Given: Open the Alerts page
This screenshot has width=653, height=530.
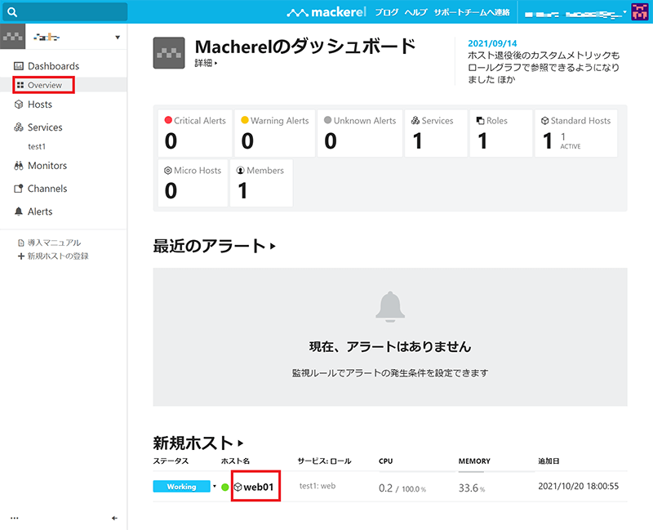Looking at the screenshot, I should (x=39, y=212).
